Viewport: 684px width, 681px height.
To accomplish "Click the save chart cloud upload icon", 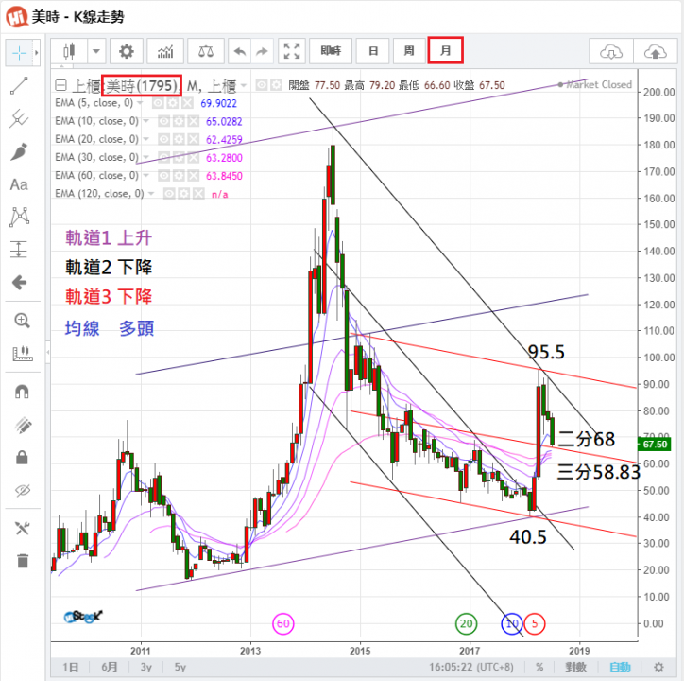I will point(656,52).
